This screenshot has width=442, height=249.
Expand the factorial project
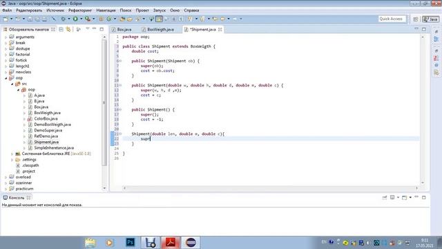coord(6,55)
